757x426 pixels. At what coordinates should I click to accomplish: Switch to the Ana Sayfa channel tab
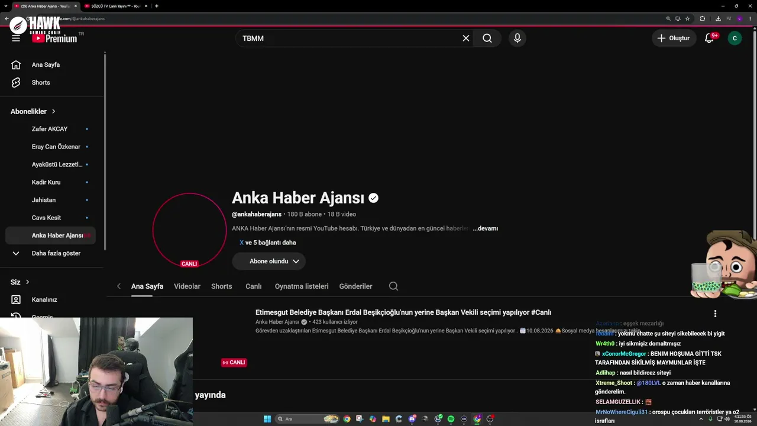[147, 286]
